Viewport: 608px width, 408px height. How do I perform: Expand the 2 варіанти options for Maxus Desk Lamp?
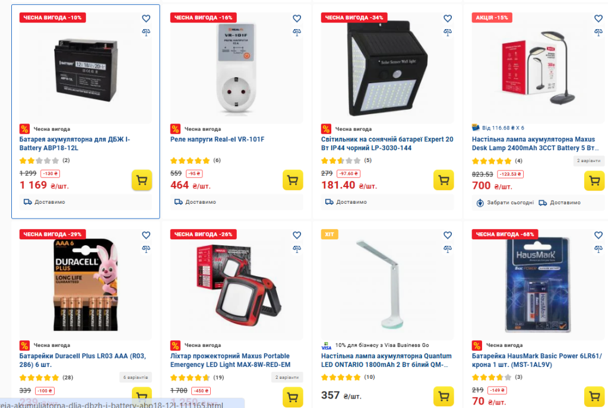[589, 161]
